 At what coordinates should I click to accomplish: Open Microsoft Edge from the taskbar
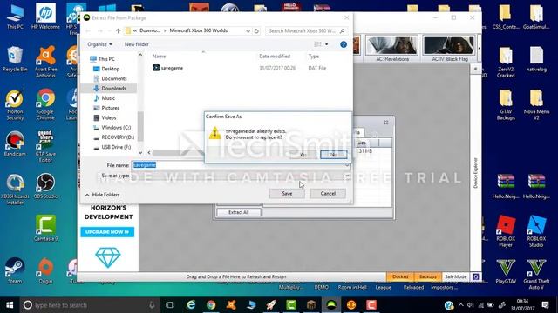191,305
